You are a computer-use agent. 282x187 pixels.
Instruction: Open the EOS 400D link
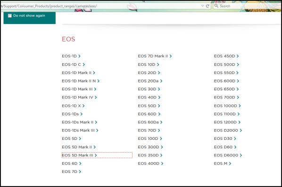[x=151, y=163]
